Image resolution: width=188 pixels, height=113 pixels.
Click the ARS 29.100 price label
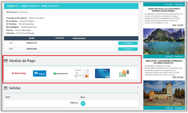coord(178,77)
